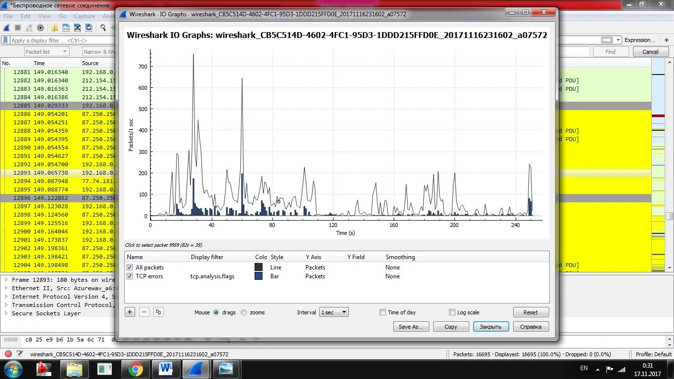Apply display filter with gray arrow icon
The width and height of the screenshot is (674, 379).
coord(607,40)
